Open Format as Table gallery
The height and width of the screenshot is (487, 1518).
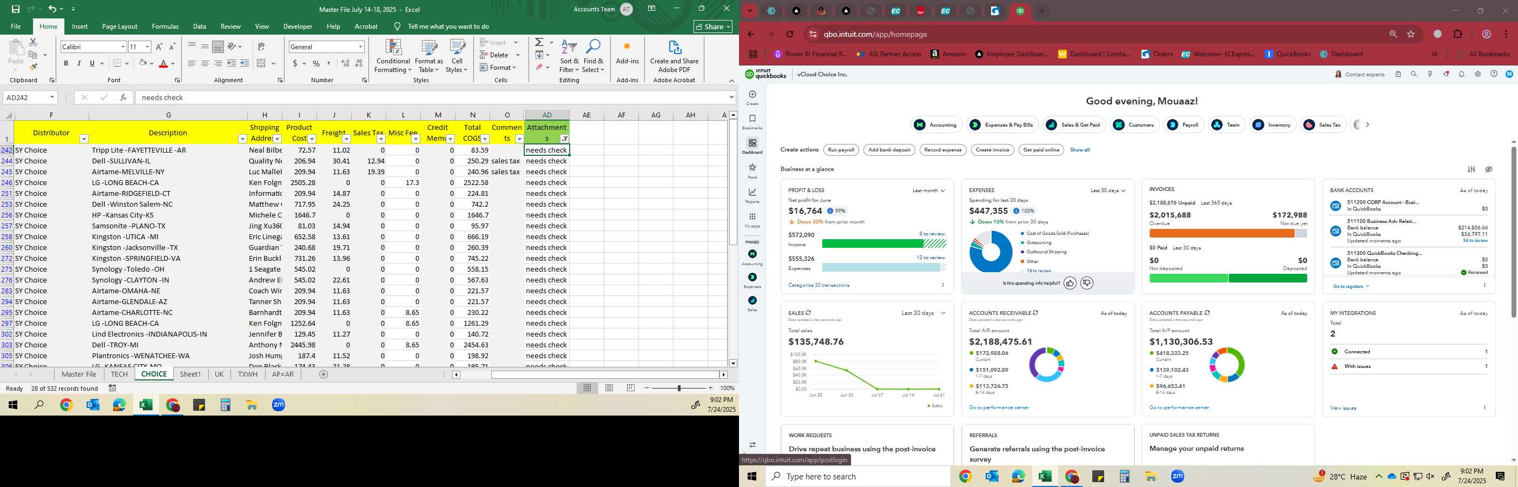[429, 57]
